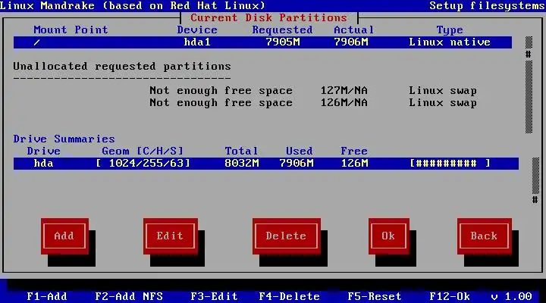Click the F12-Ok shortcut label
546x303 pixels.
click(450, 296)
